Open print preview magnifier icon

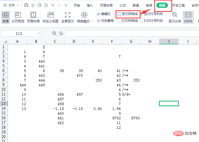(46, 5)
